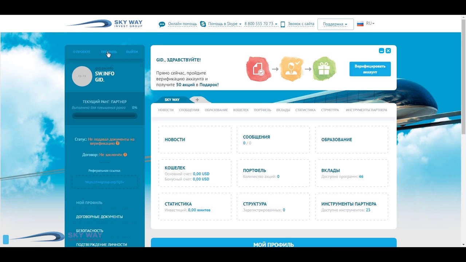The height and width of the screenshot is (262, 466).
Task: Click the round profile avatar placeholder
Action: [x=82, y=76]
